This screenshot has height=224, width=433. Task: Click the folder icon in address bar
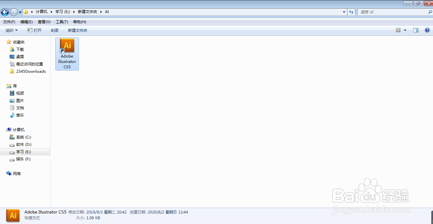pyautogui.click(x=26, y=12)
